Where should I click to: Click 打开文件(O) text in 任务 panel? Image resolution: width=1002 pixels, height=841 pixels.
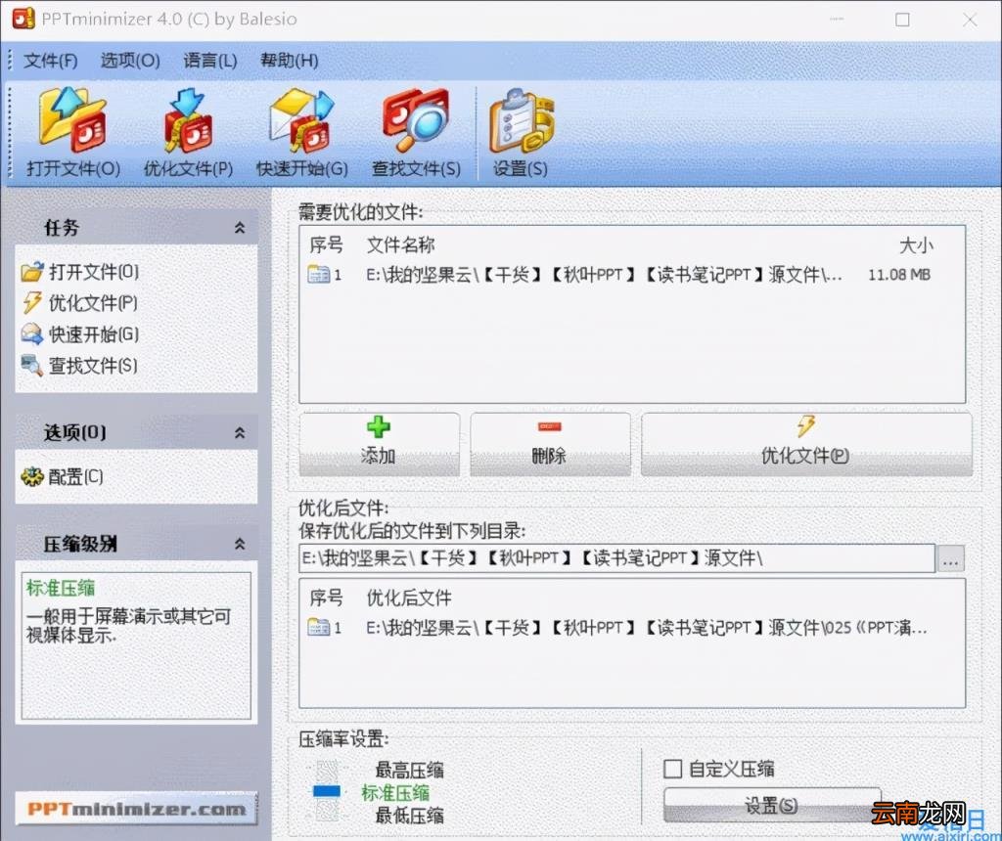(x=94, y=272)
